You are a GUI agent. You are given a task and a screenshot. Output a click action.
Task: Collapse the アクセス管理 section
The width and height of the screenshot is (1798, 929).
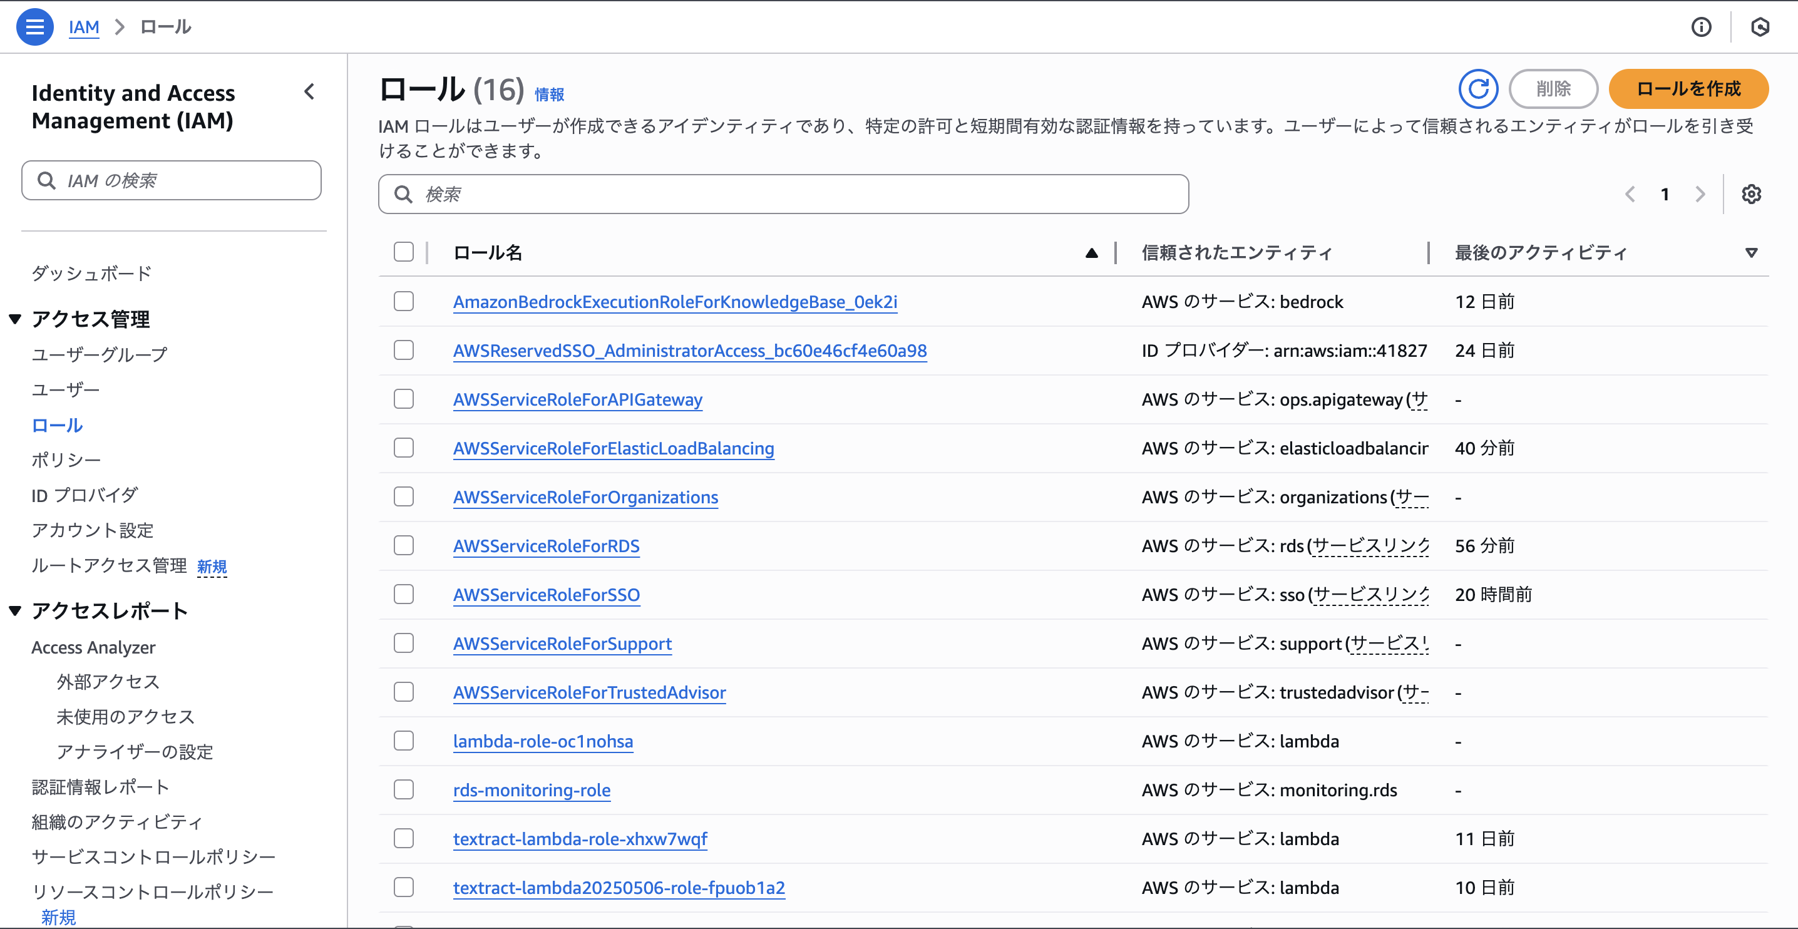16,319
